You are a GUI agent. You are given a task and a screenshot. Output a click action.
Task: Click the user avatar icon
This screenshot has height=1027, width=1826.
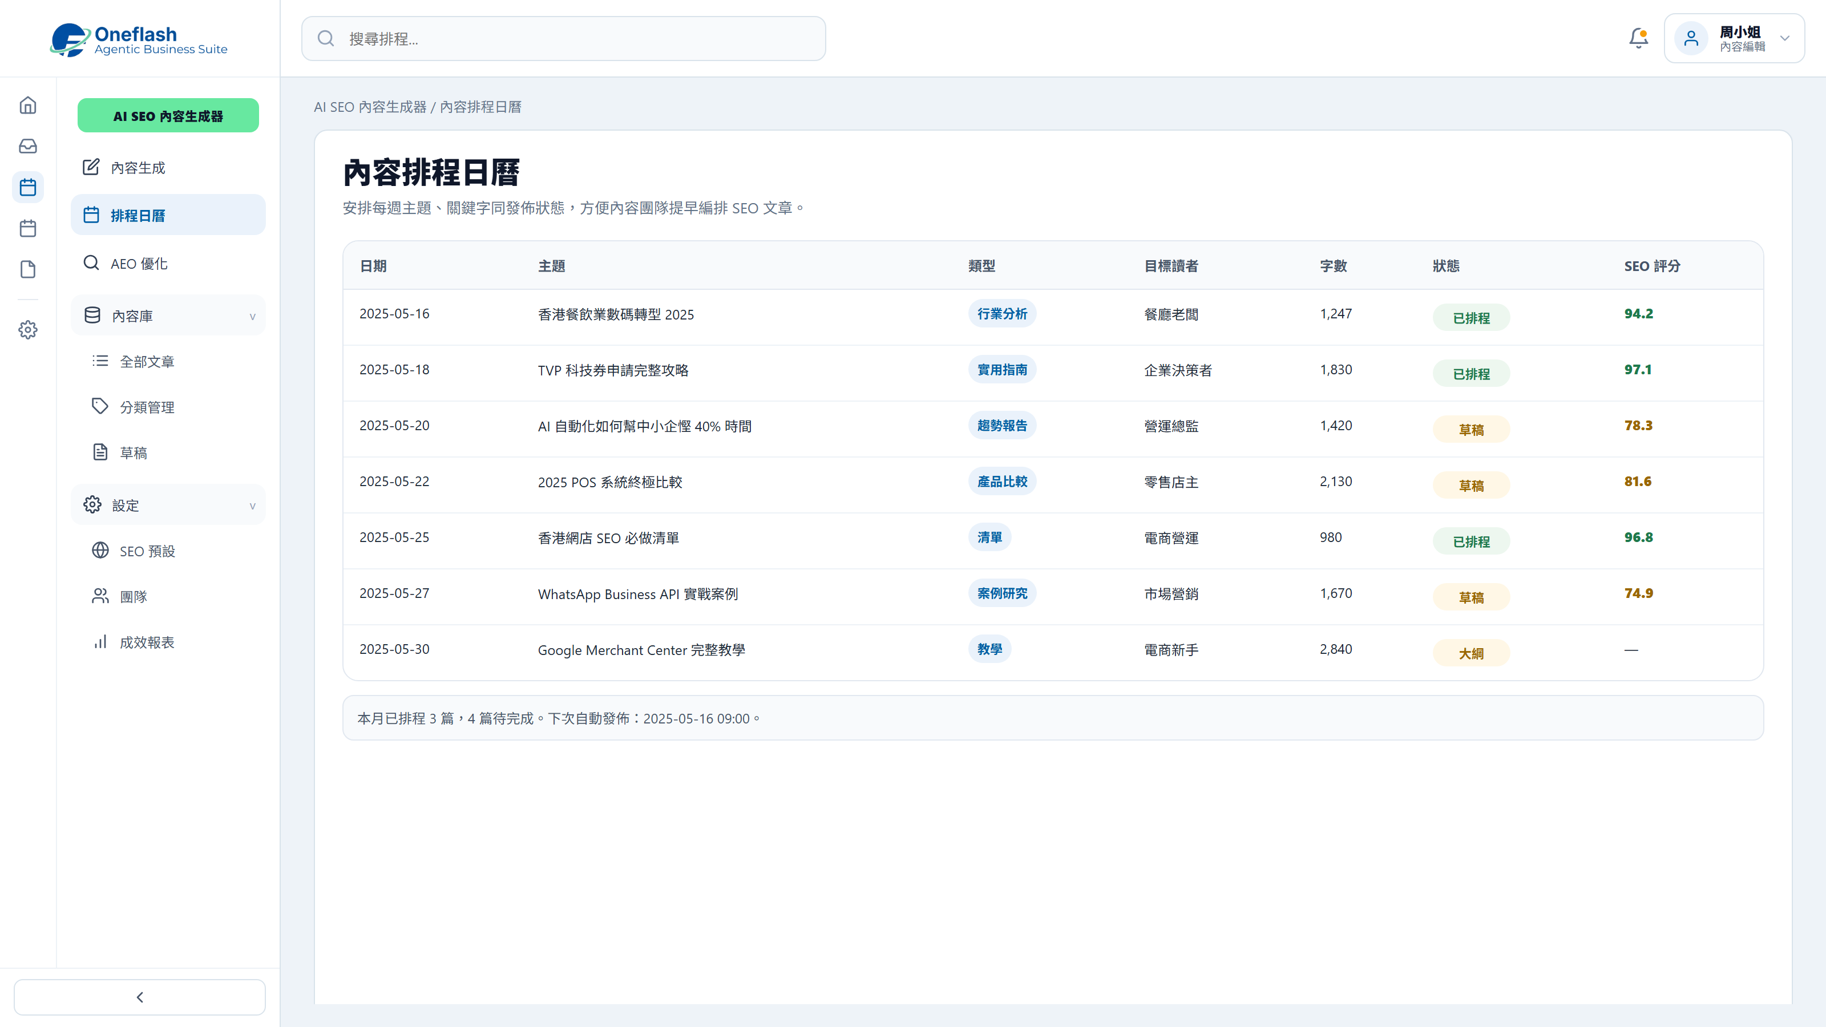click(1691, 38)
